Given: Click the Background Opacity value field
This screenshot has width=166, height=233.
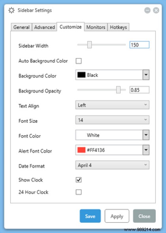Looking at the screenshot, I should click(139, 90).
